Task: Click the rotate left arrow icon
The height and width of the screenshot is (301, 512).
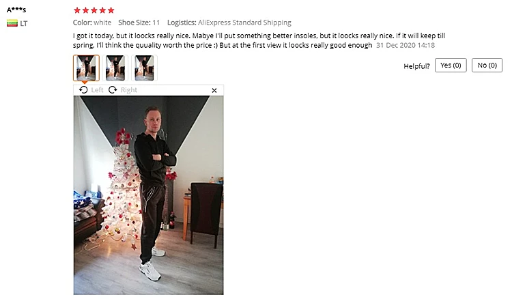Action: pyautogui.click(x=83, y=90)
